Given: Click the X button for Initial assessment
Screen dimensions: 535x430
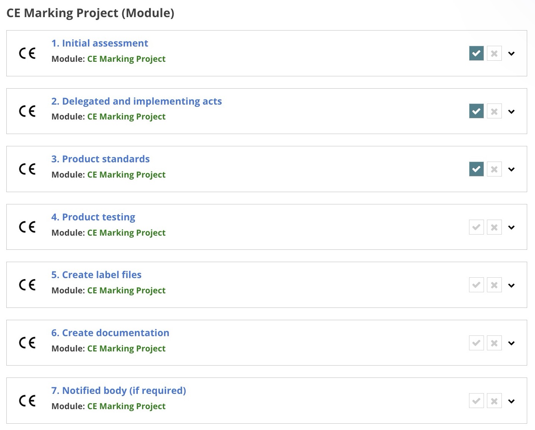Looking at the screenshot, I should (494, 53).
